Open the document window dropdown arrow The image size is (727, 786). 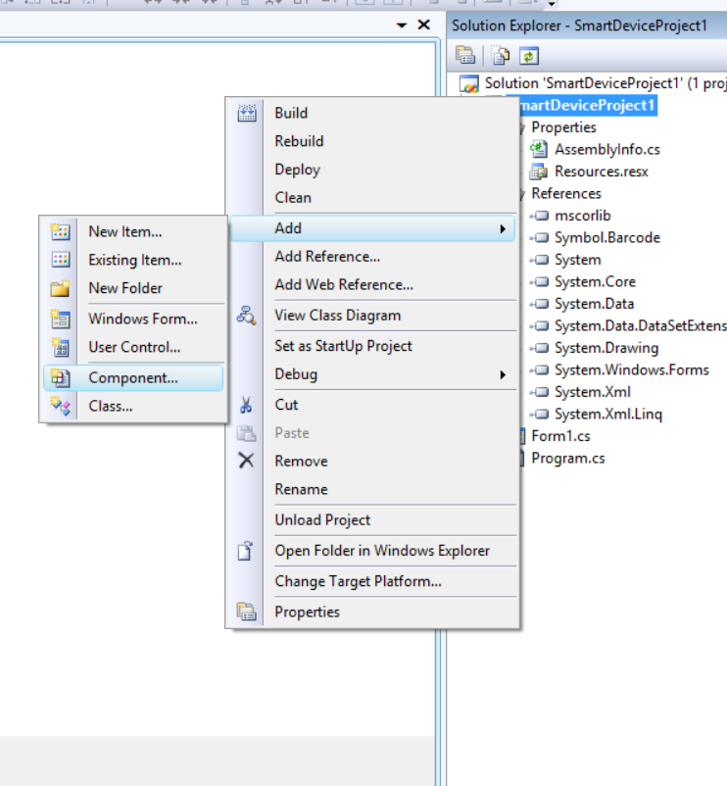[402, 25]
